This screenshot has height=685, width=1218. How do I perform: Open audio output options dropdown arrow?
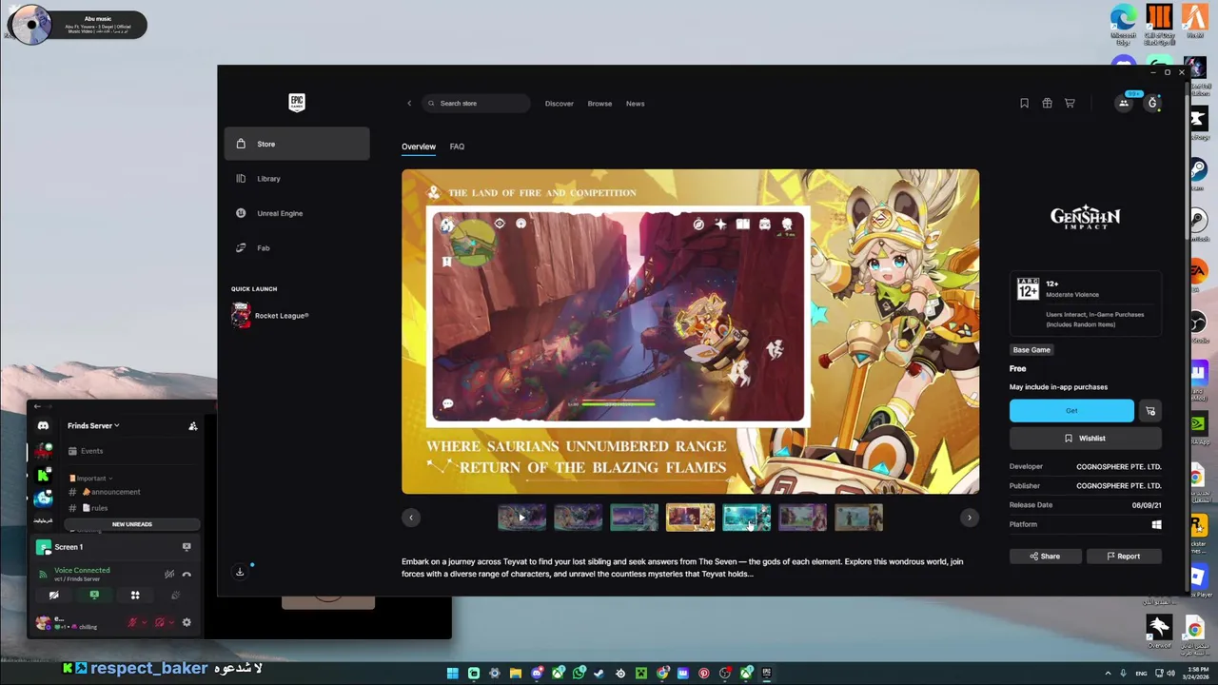pyautogui.click(x=171, y=622)
